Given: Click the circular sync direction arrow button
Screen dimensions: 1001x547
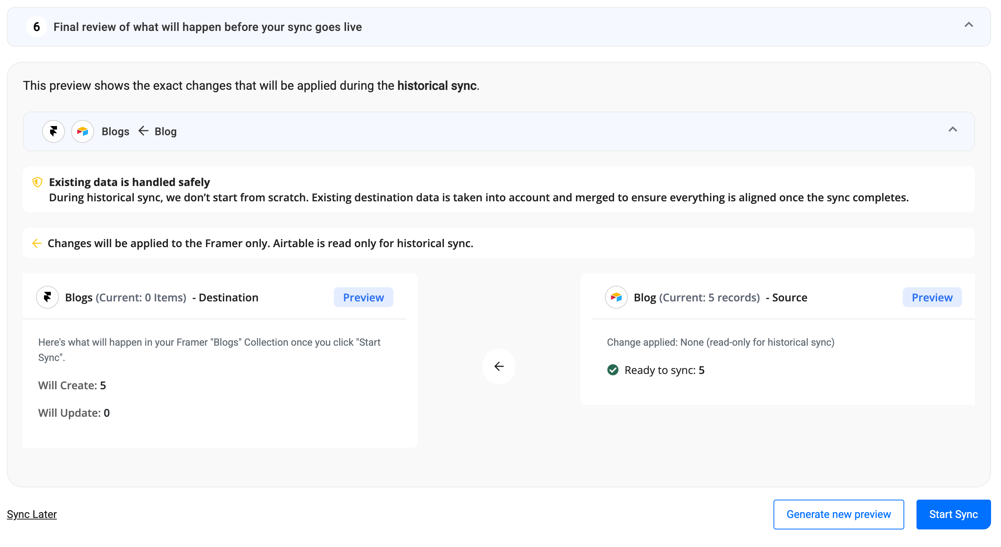Looking at the screenshot, I should (x=499, y=366).
